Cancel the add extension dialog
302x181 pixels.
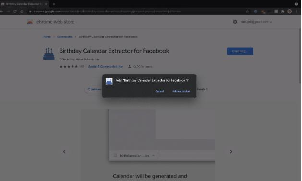pyautogui.click(x=160, y=91)
